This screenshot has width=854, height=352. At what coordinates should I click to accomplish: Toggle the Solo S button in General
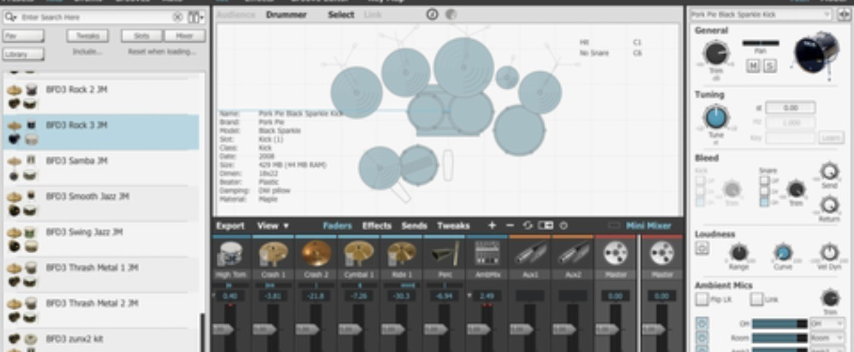(x=770, y=65)
